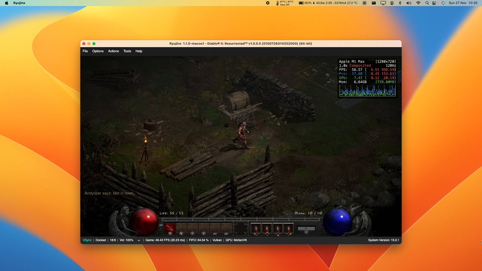Click the Apple M1 Max overlay label

click(353, 61)
